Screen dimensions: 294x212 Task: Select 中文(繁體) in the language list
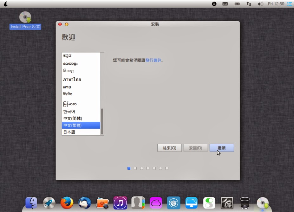pos(81,125)
